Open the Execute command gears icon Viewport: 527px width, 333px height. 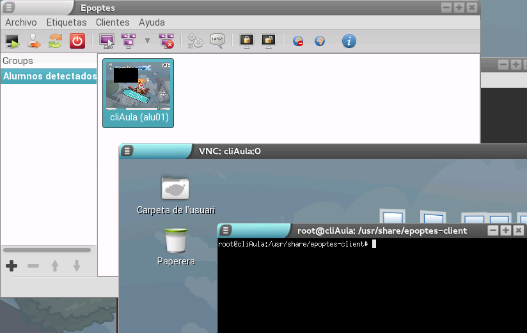coord(195,41)
